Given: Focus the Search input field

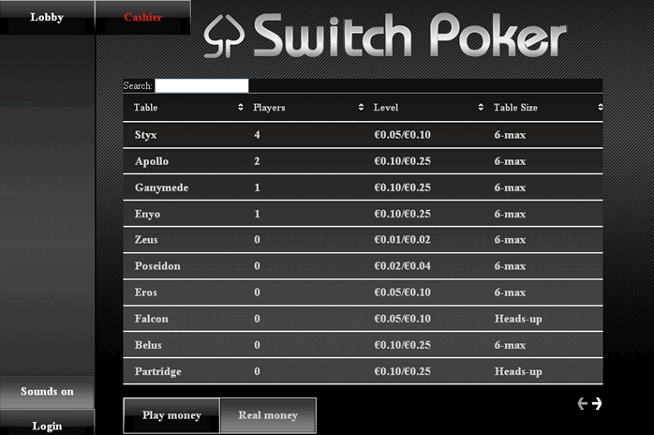Looking at the screenshot, I should (x=201, y=85).
